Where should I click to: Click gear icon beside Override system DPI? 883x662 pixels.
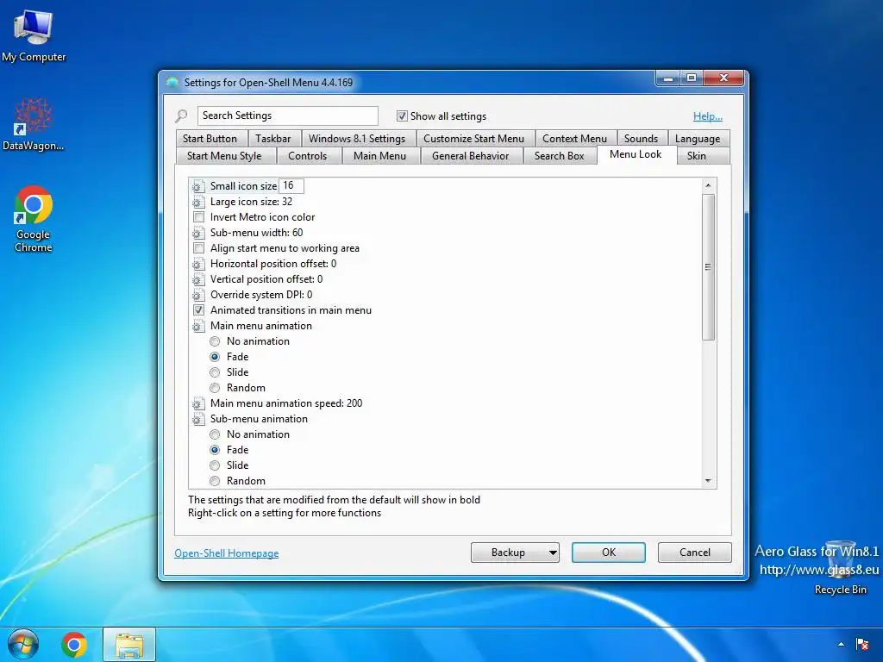coord(197,295)
